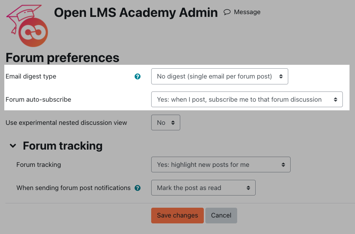
Task: Click the Use experimental nested discussion view label
Action: click(66, 122)
